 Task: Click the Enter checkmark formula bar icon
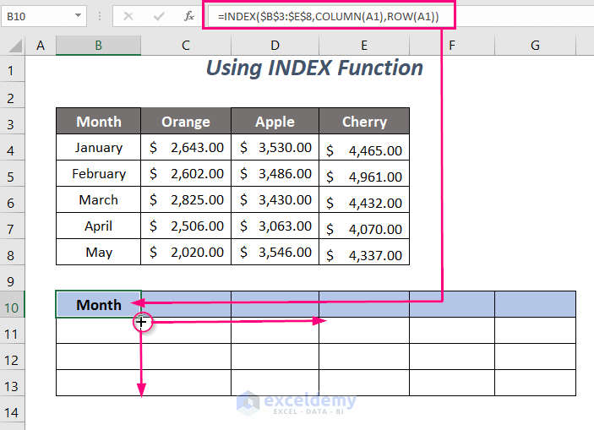point(159,16)
